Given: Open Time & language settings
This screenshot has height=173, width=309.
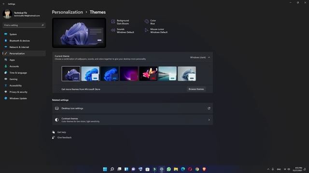Looking at the screenshot, I should pos(24,73).
